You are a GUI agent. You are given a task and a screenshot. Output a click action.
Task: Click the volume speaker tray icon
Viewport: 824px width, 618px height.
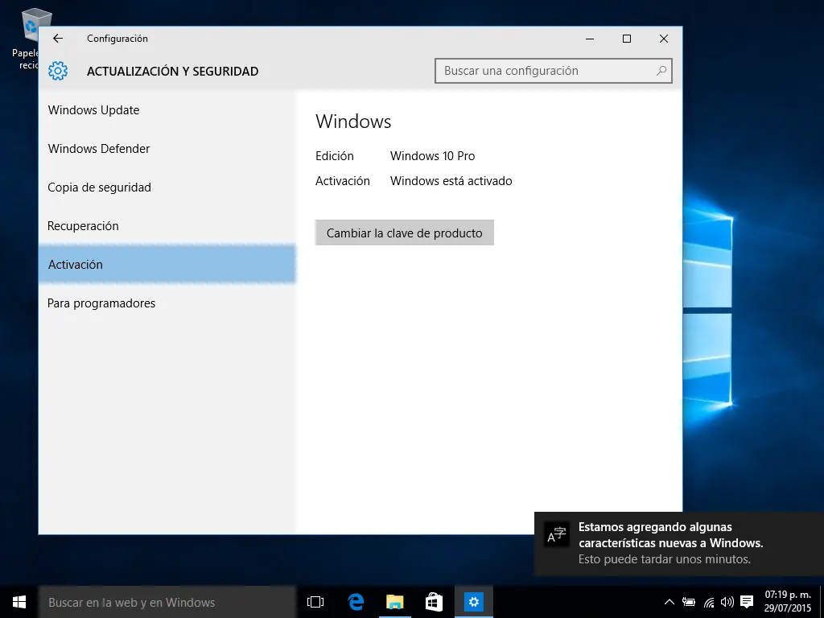click(x=727, y=602)
